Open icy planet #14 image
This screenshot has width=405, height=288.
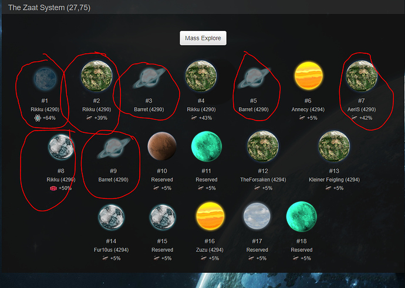click(x=111, y=217)
